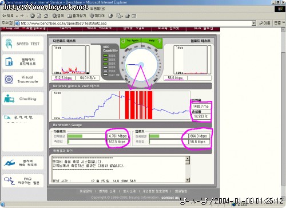Click the upload average green bandwidth bar

(x=154, y=136)
